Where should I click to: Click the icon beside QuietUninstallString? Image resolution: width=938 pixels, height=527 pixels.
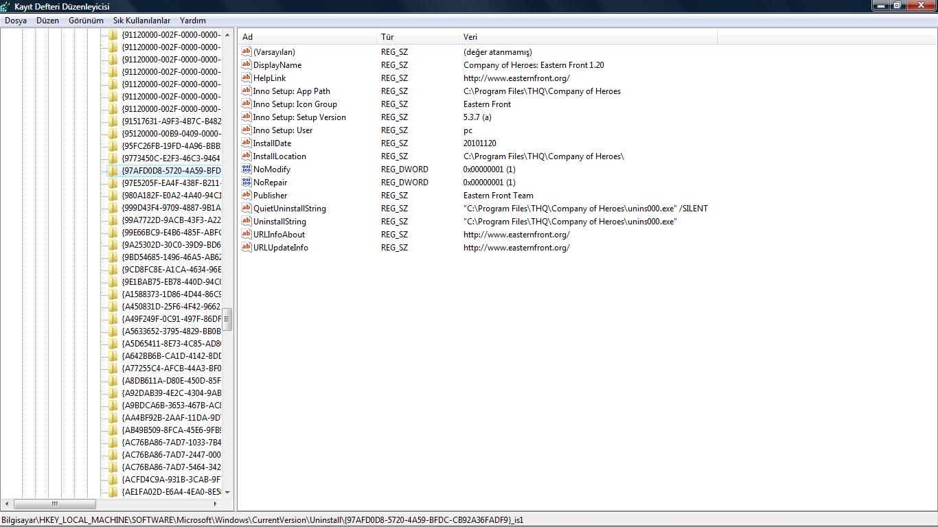coord(247,208)
